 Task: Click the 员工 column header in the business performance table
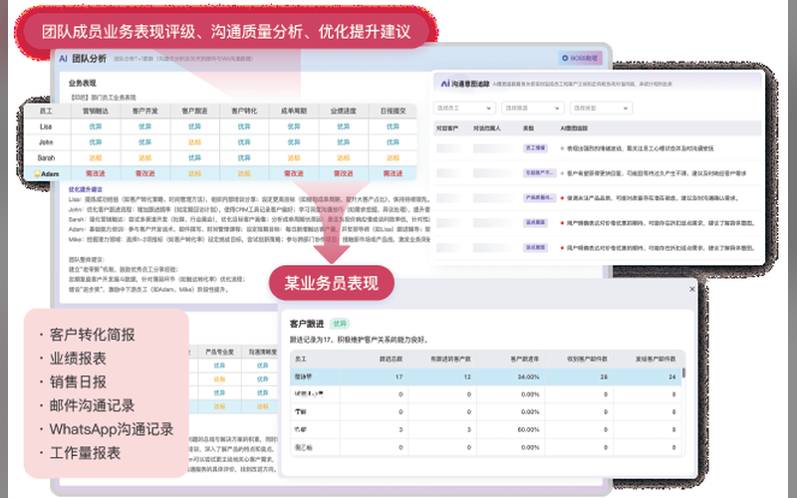tap(46, 111)
